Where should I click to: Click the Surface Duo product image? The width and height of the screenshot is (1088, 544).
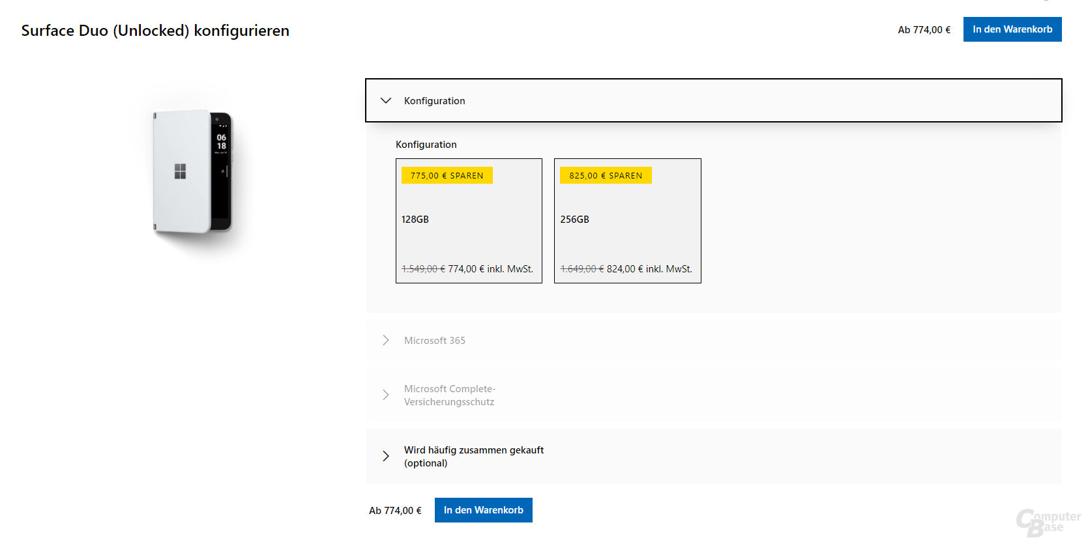(192, 172)
